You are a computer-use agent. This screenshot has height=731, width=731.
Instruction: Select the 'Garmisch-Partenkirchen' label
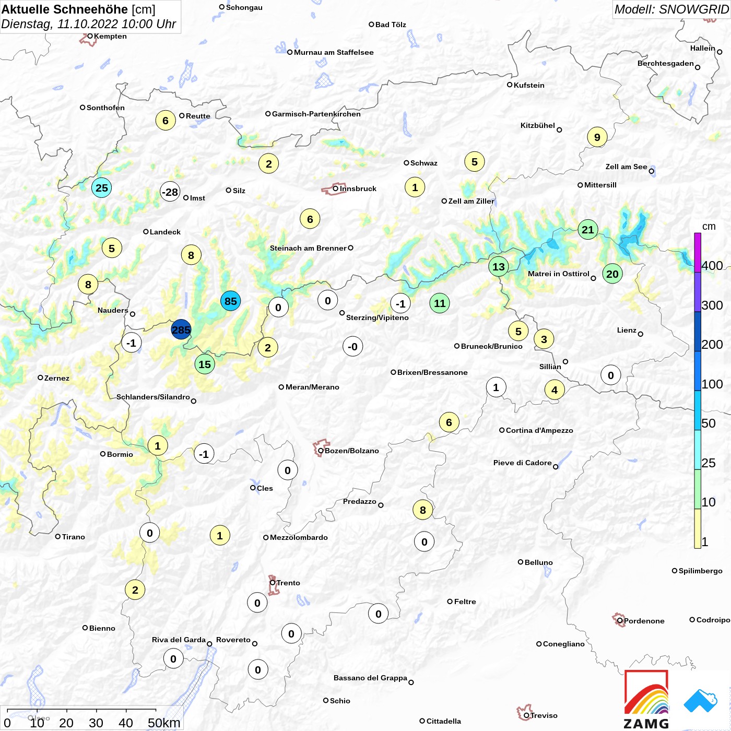coord(316,114)
